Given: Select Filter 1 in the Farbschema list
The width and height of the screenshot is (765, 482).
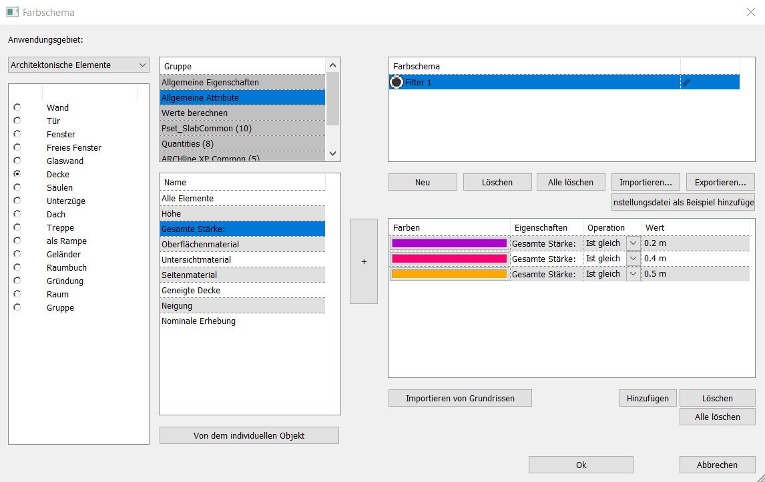Looking at the screenshot, I should click(x=564, y=83).
